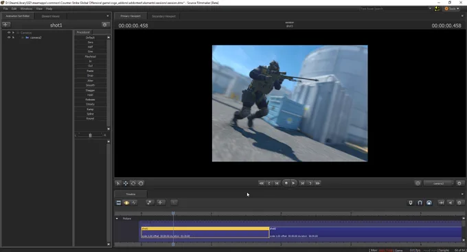Toggle the highlighted blue snap button in the timeline
Viewport: 467px width, 252px height.
click(429, 203)
